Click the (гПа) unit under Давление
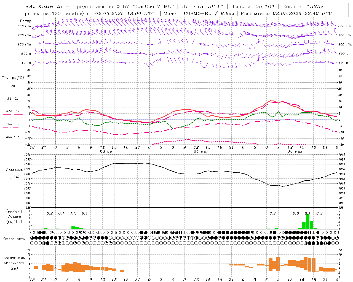The width and height of the screenshot is (353, 282). [x=14, y=176]
